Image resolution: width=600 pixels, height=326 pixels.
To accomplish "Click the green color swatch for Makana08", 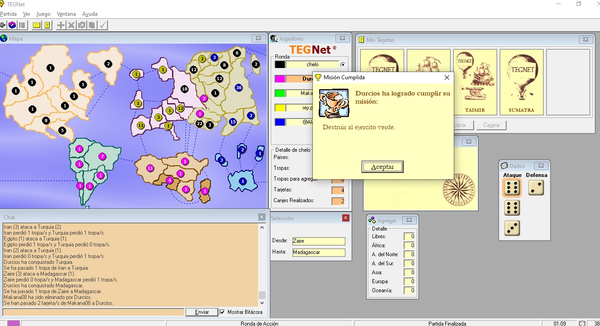I will tap(280, 93).
